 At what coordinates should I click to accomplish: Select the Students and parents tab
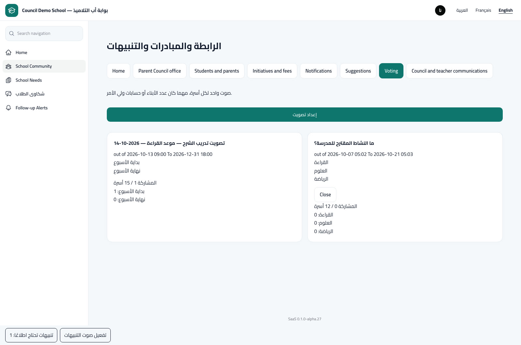(217, 71)
